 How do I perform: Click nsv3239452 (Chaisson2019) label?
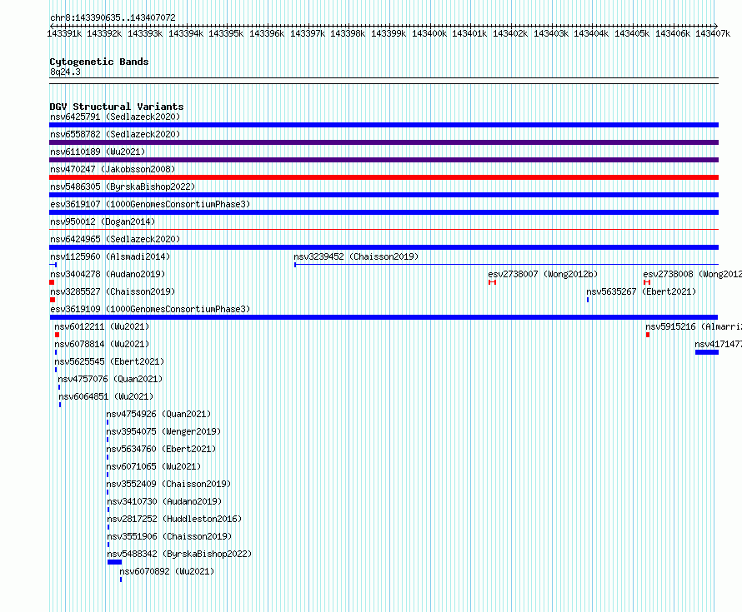coord(356,256)
